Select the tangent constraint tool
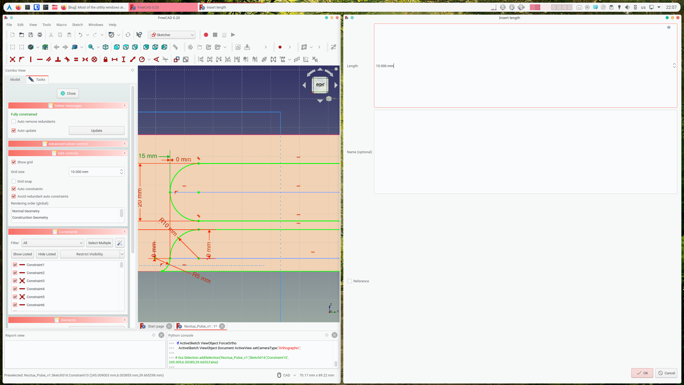Image resolution: width=684 pixels, height=385 pixels. [67, 59]
